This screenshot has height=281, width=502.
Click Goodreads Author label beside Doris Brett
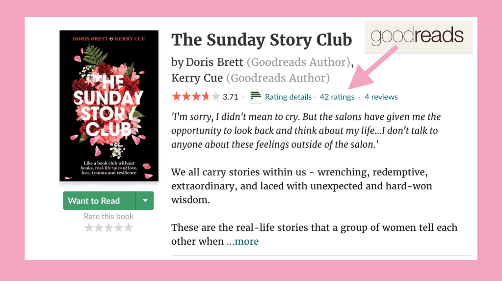pos(299,62)
